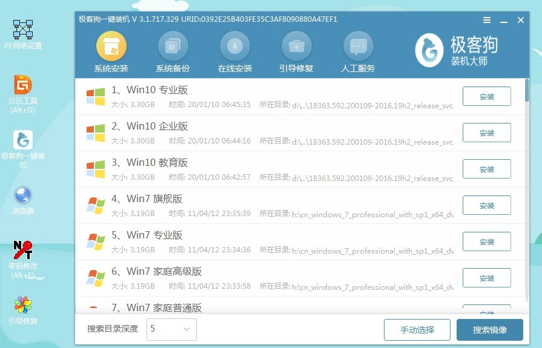The width and height of the screenshot is (542, 348).
Task: Expand the 搜索目录深度 dropdown
Action: click(x=172, y=329)
